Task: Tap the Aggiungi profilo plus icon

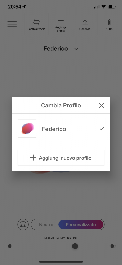Action: 61,20
